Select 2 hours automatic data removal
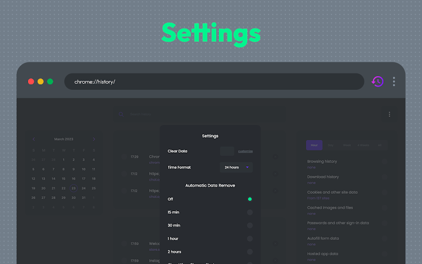Viewport: 422px width, 264px height. [x=250, y=252]
